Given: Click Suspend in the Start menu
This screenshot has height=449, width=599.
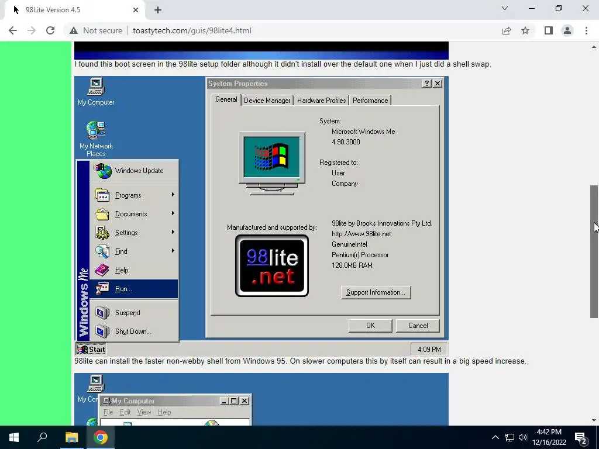Looking at the screenshot, I should pos(134,313).
